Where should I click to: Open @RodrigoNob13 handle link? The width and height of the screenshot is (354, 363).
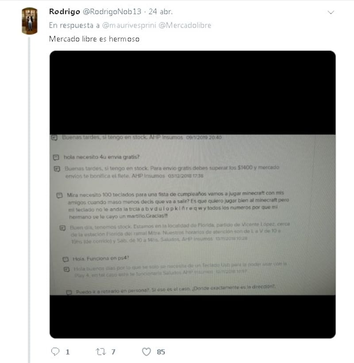point(112,11)
